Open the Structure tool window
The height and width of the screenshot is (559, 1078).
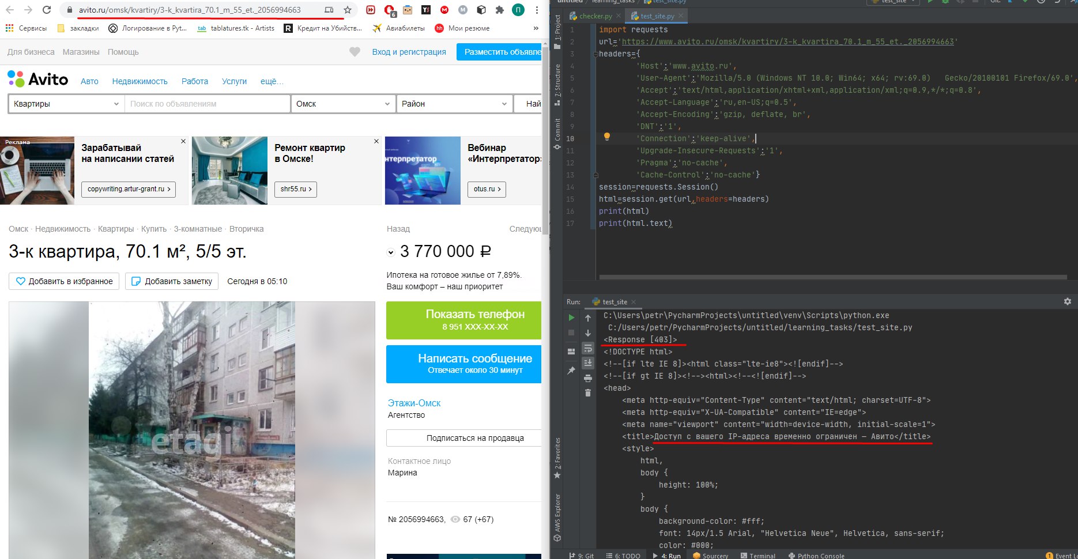[557, 85]
